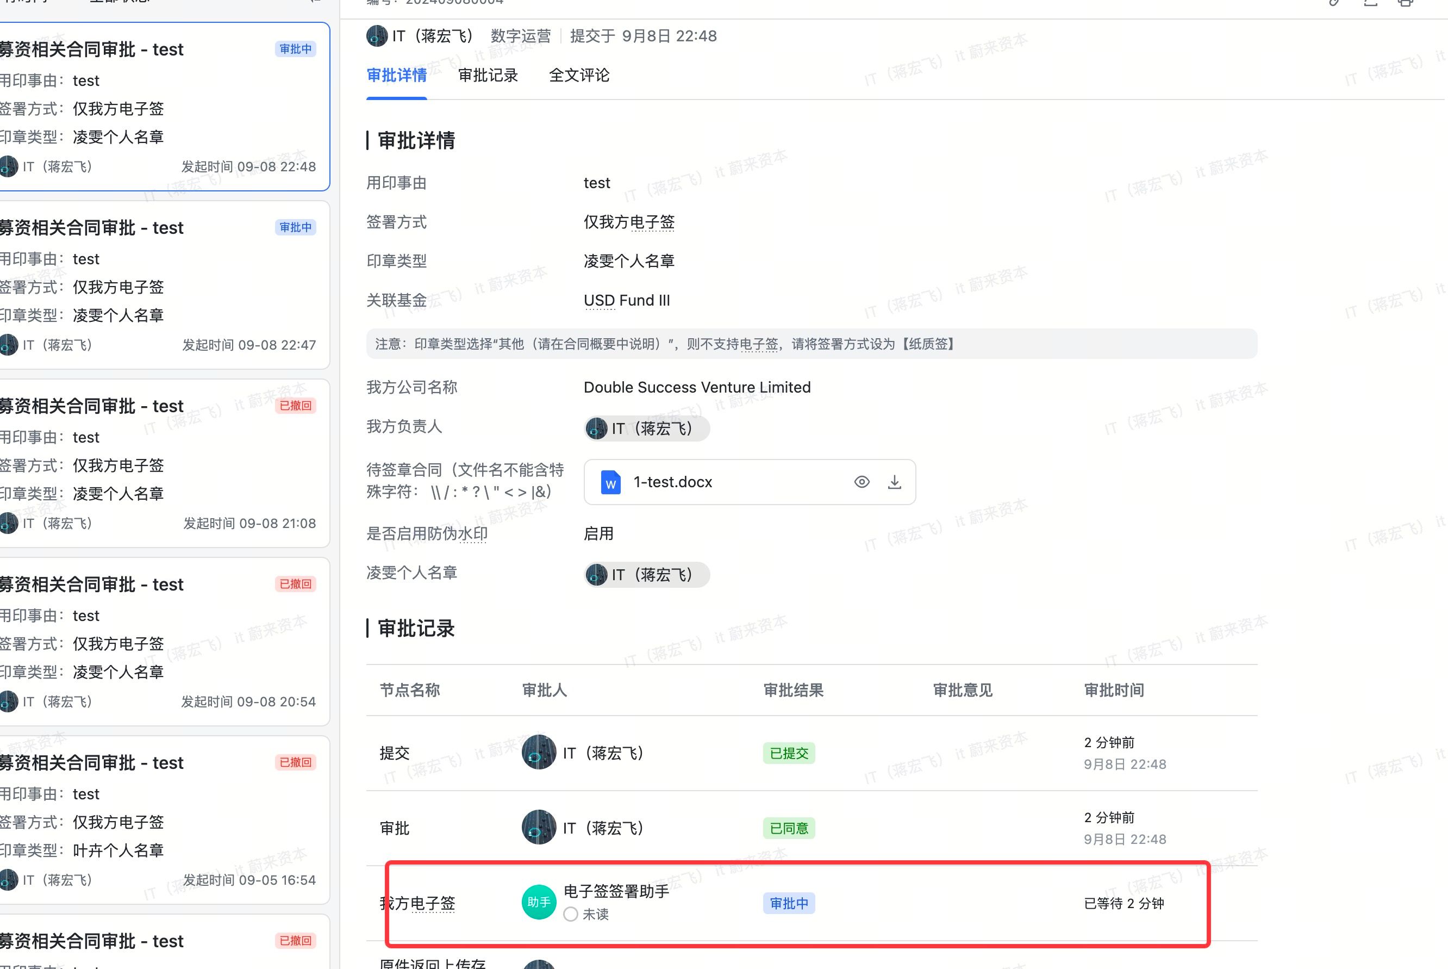Image resolution: width=1448 pixels, height=969 pixels.
Task: Click the 审批中 badge on the 22:47 card
Action: coord(296,227)
